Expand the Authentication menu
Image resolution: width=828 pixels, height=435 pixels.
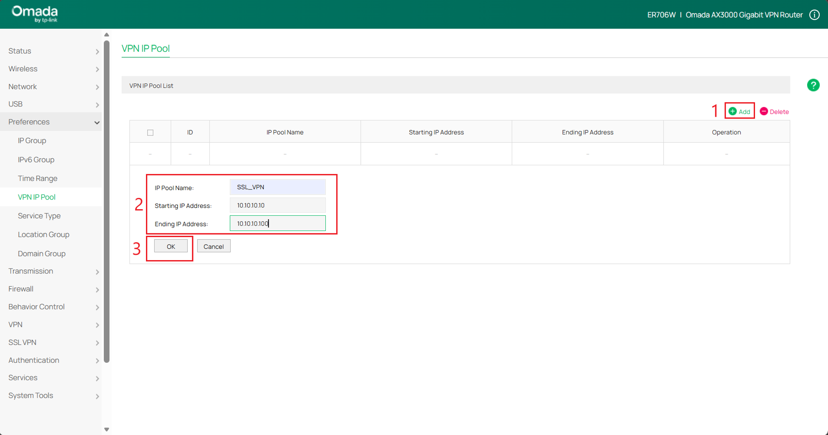point(51,360)
